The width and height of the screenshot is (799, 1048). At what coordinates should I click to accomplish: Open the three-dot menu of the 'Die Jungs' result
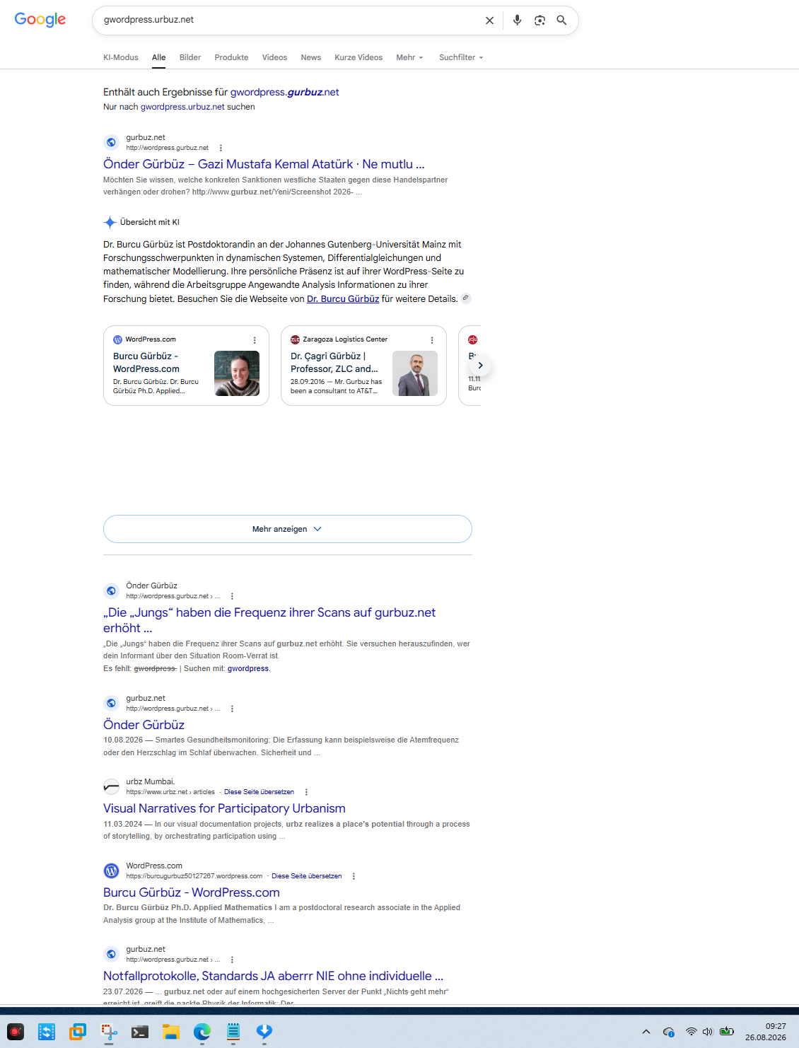pos(232,596)
